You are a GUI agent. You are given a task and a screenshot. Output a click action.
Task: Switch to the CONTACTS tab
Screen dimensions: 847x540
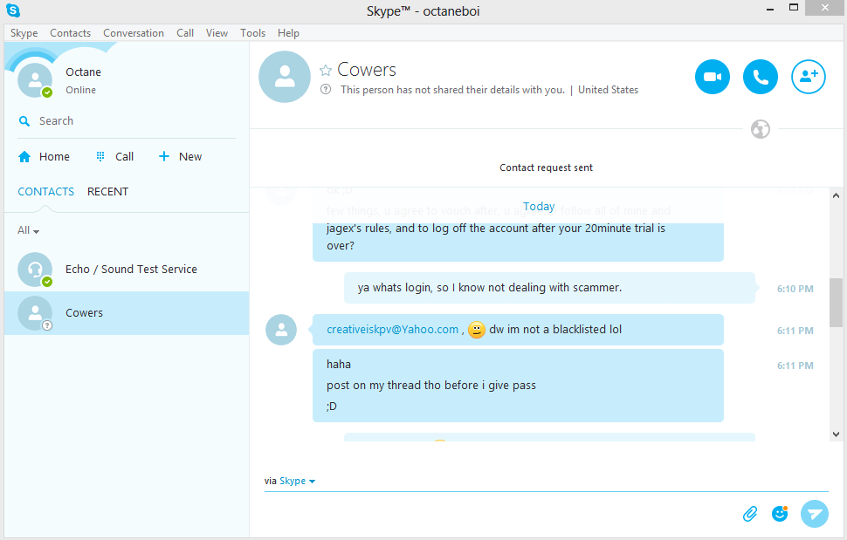[46, 192]
